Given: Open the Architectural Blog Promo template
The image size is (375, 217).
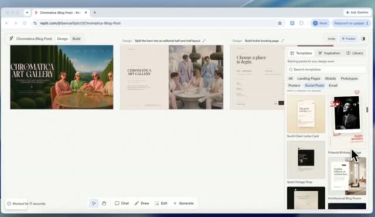Looking at the screenshot, I should (x=347, y=176).
